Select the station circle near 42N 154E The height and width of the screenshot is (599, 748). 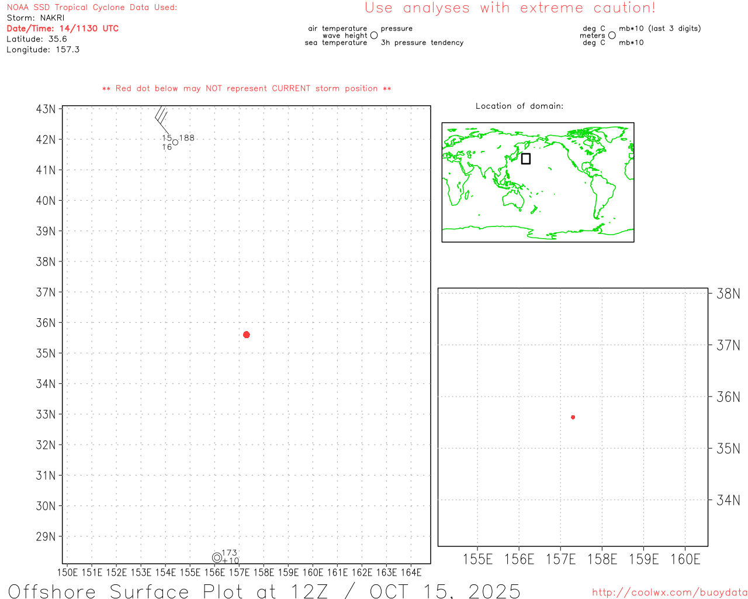point(175,142)
